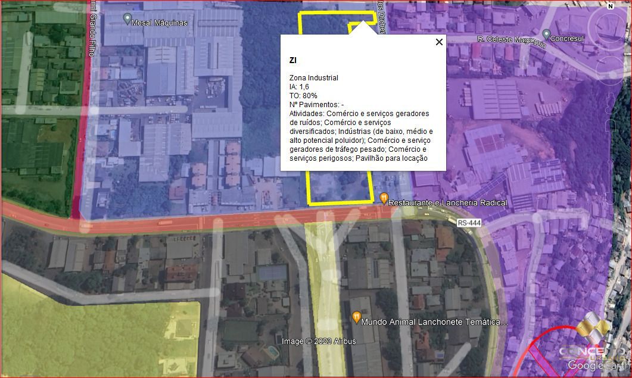Click the ZI title in the popup
632x378 pixels.
click(292, 60)
